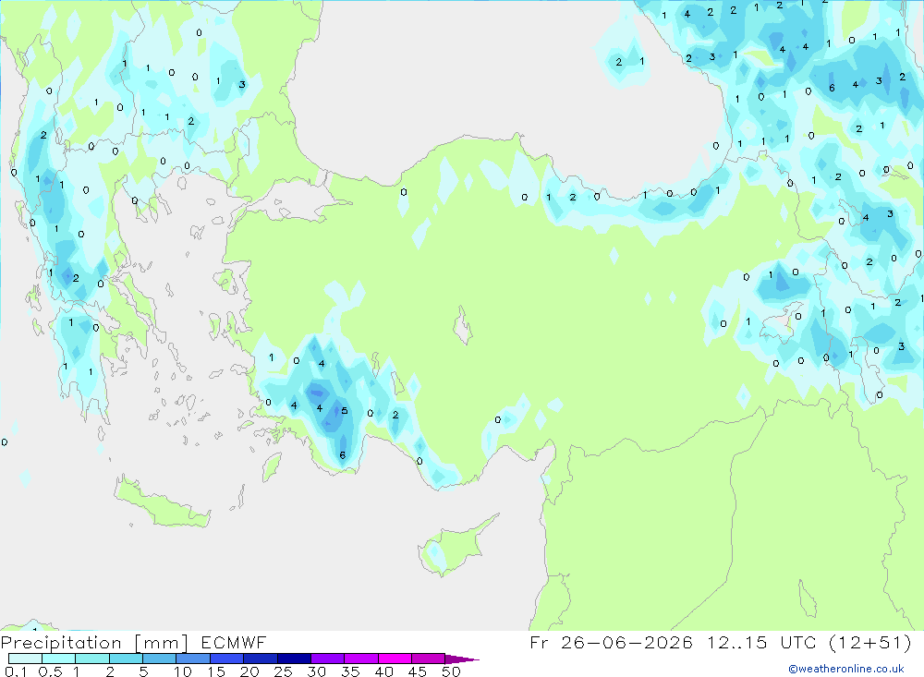
Task: Click the "25" legend scale label
Action: point(283,671)
